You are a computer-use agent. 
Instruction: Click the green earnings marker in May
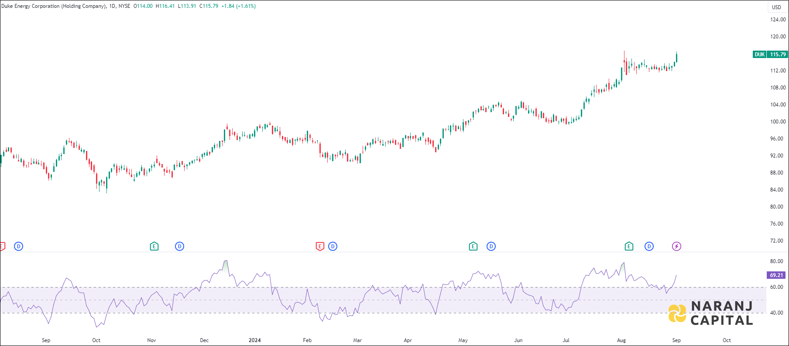(x=473, y=247)
